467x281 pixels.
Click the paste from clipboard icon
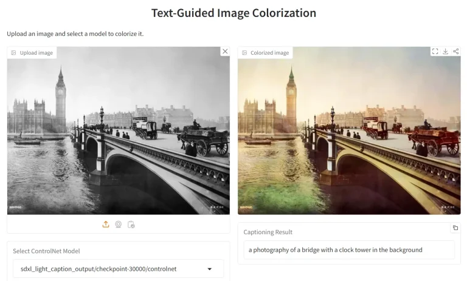pos(131,225)
